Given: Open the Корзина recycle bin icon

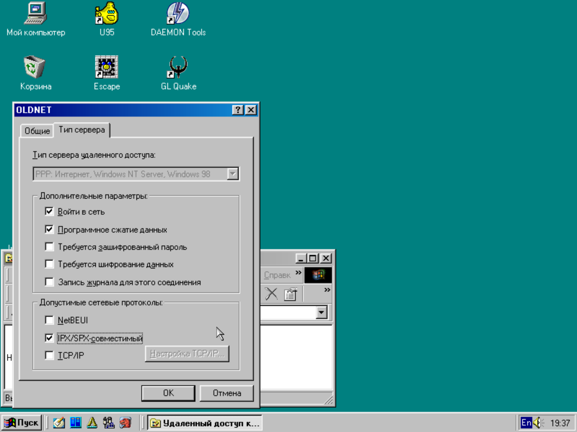Looking at the screenshot, I should (35, 68).
